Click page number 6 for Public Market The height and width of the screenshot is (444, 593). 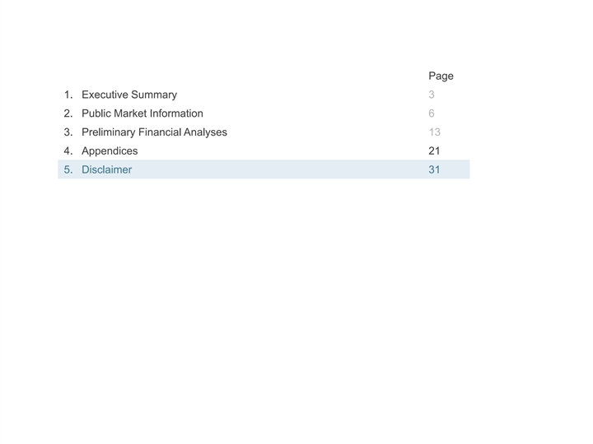tap(432, 113)
